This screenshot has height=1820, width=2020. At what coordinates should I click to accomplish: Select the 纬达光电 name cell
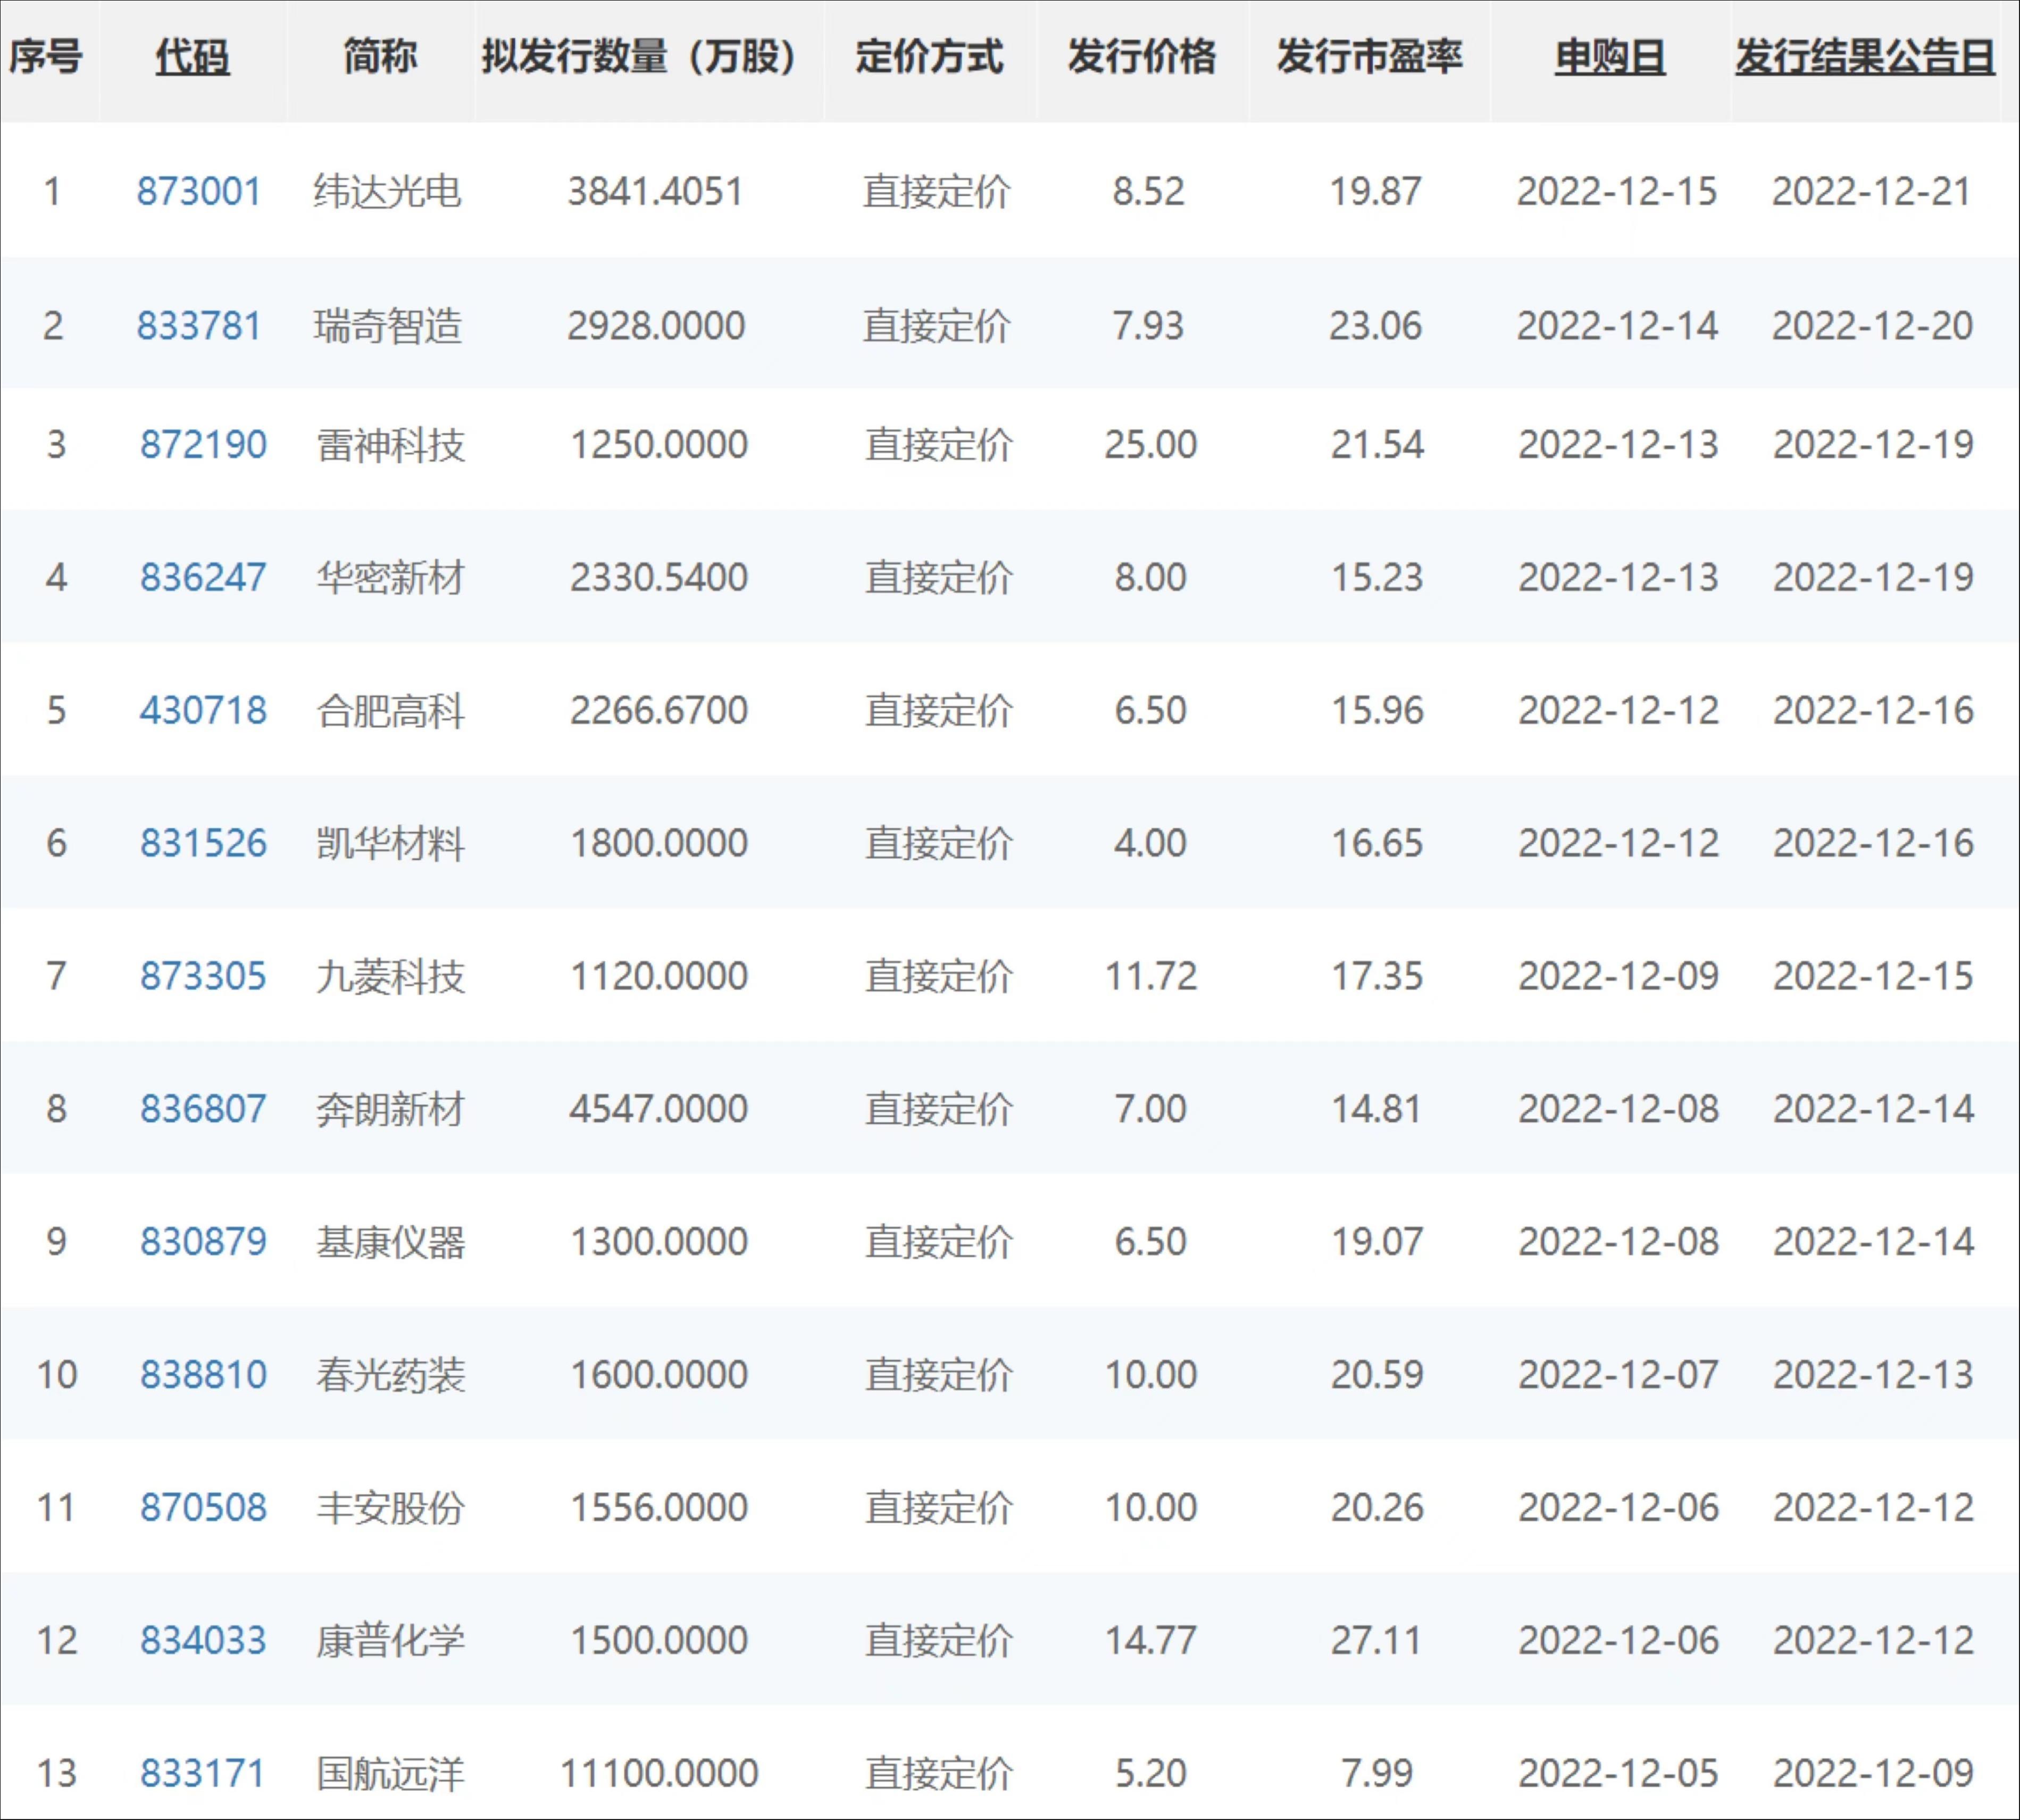388,191
